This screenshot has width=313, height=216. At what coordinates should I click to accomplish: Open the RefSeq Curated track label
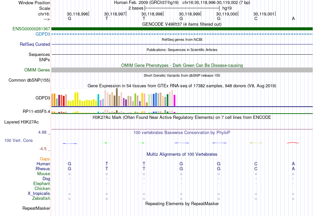tap(35, 44)
